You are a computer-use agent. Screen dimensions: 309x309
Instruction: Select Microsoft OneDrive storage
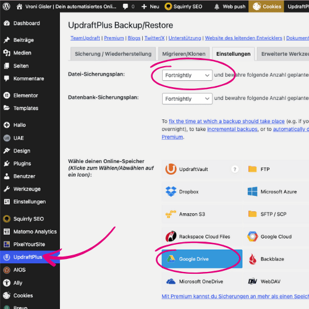(201, 281)
